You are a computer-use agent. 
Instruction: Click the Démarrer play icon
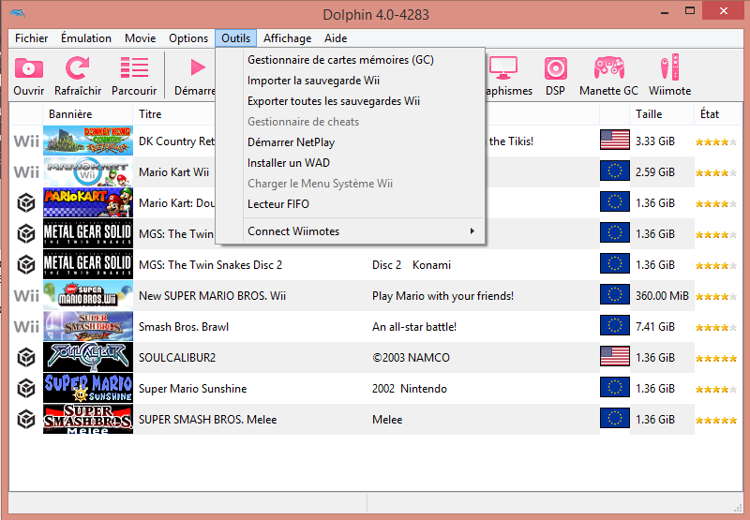coord(198,67)
